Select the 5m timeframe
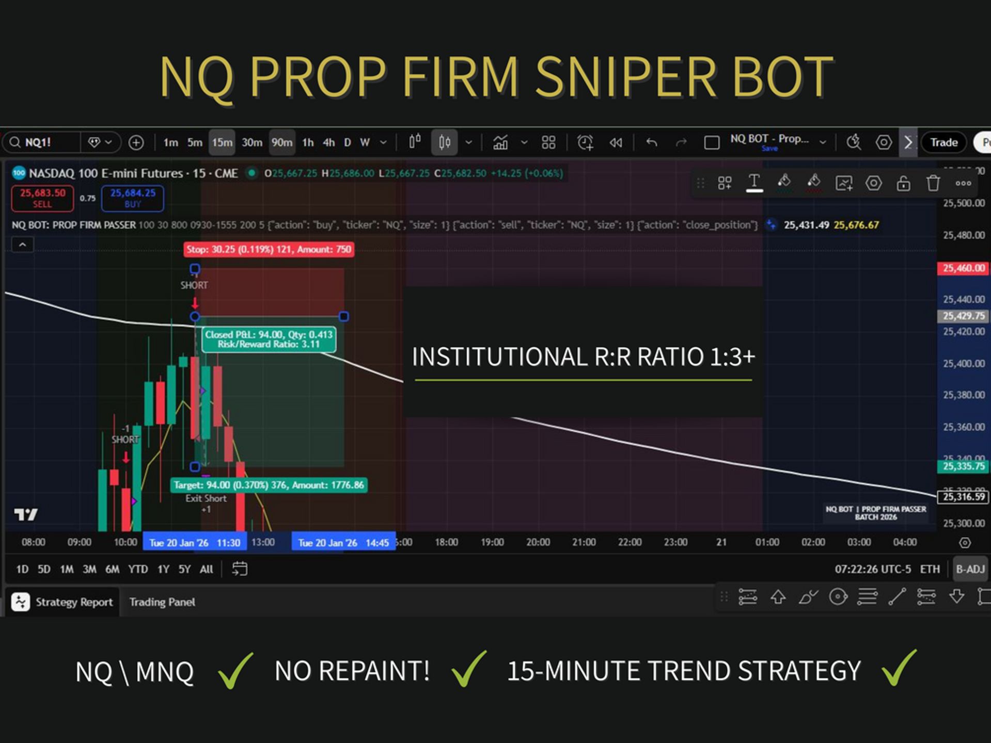Screen dimensions: 991x743 point(195,142)
